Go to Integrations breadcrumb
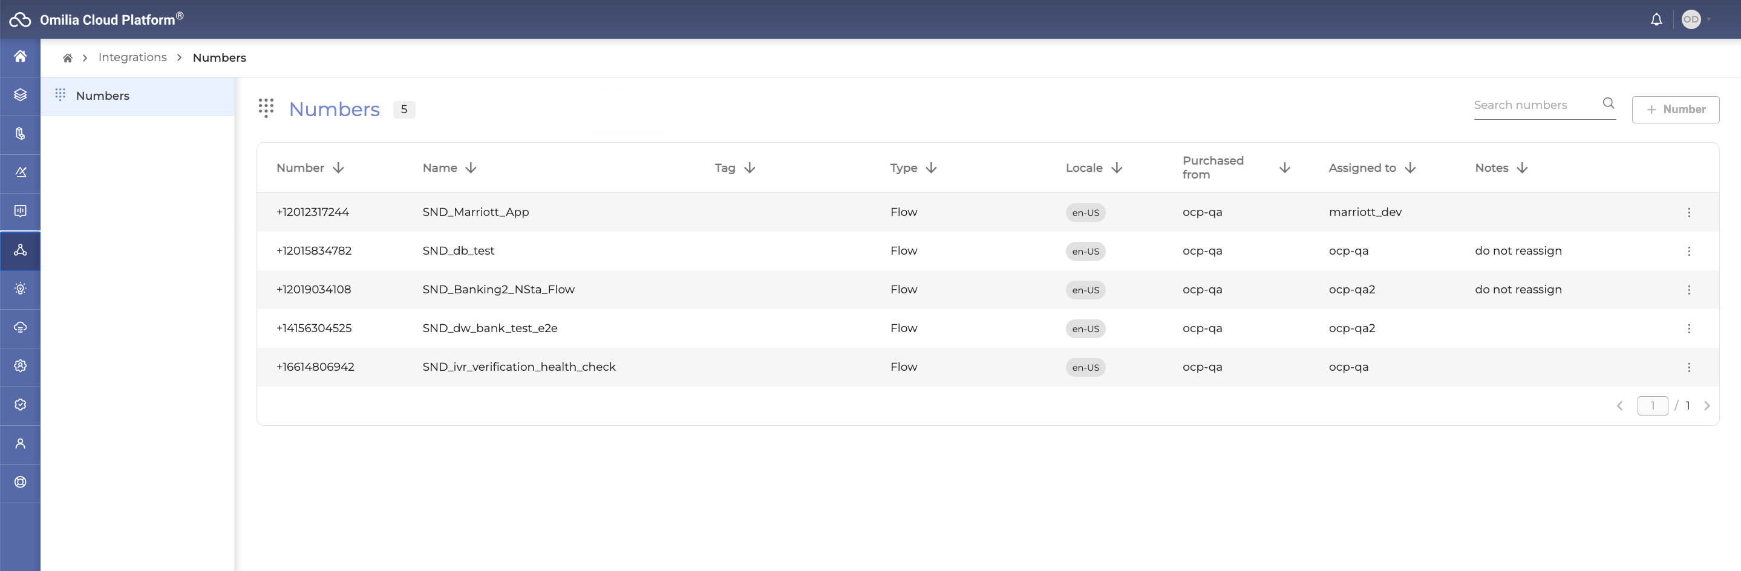Viewport: 1741px width, 571px height. (x=132, y=57)
